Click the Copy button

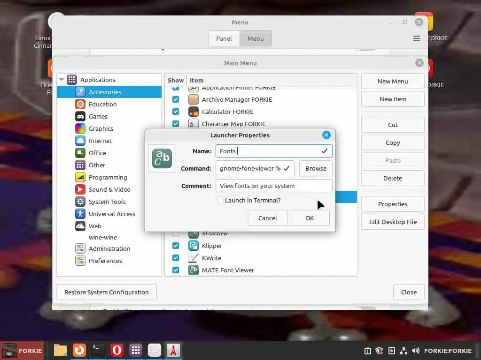point(393,142)
